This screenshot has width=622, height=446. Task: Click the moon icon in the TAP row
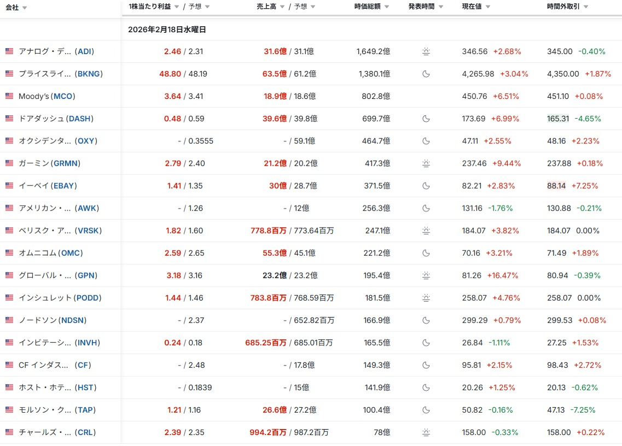tap(426, 410)
